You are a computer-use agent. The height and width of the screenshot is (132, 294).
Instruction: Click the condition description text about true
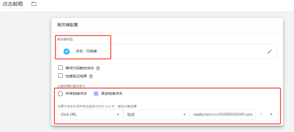point(97,106)
